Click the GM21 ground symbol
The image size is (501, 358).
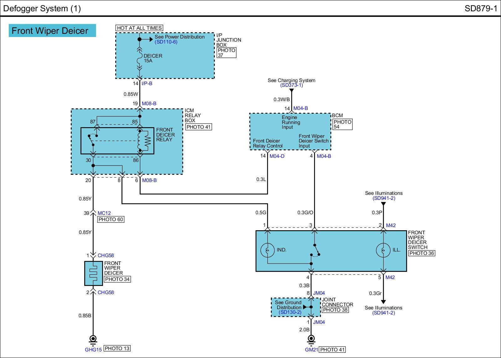point(311,339)
